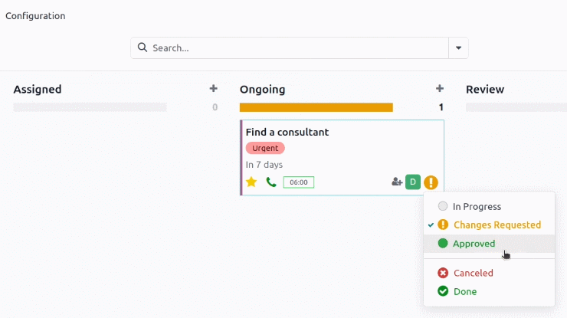Toggle the yellow priority star on the task card
Image resolution: width=567 pixels, height=318 pixels.
(251, 182)
